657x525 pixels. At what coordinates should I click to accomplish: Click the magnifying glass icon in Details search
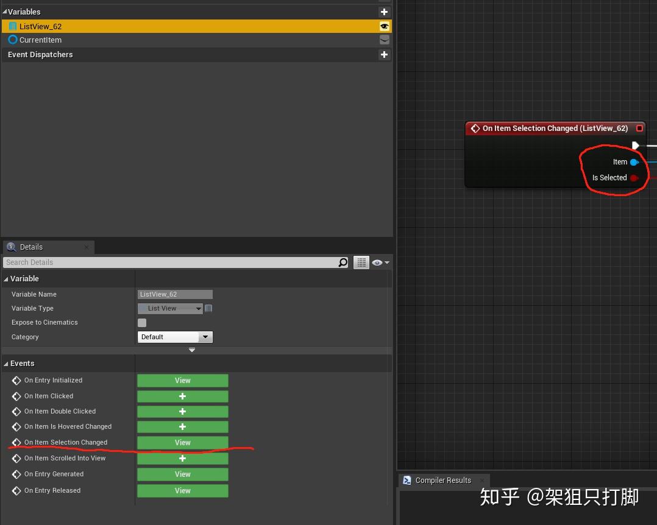[x=343, y=262]
